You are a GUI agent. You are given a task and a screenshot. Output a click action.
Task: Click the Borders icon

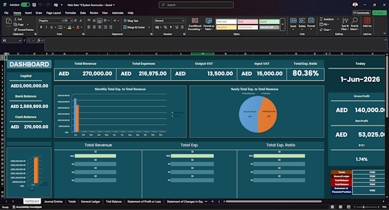tap(61, 27)
